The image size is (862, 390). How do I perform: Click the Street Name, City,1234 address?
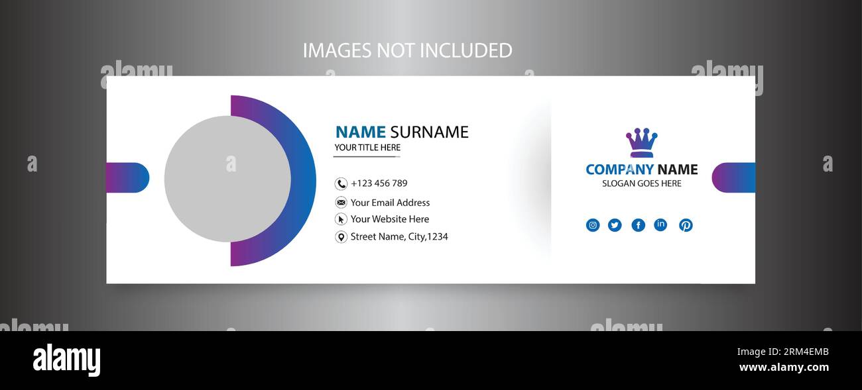tap(399, 236)
